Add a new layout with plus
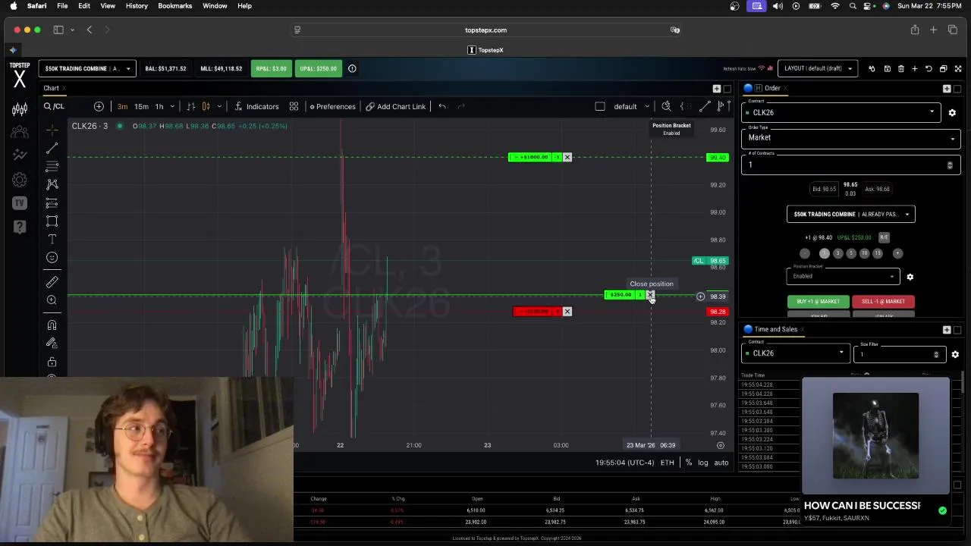 click(915, 69)
